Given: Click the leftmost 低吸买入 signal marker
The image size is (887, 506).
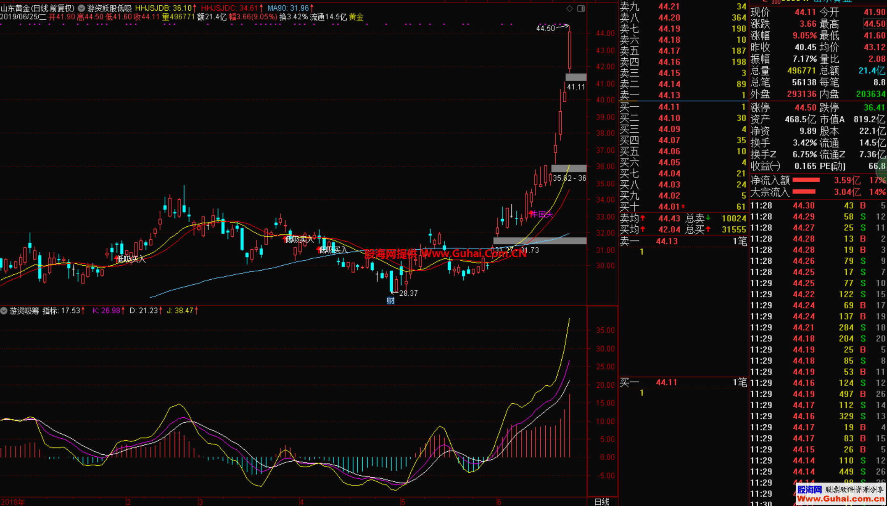Looking at the screenshot, I should (131, 259).
